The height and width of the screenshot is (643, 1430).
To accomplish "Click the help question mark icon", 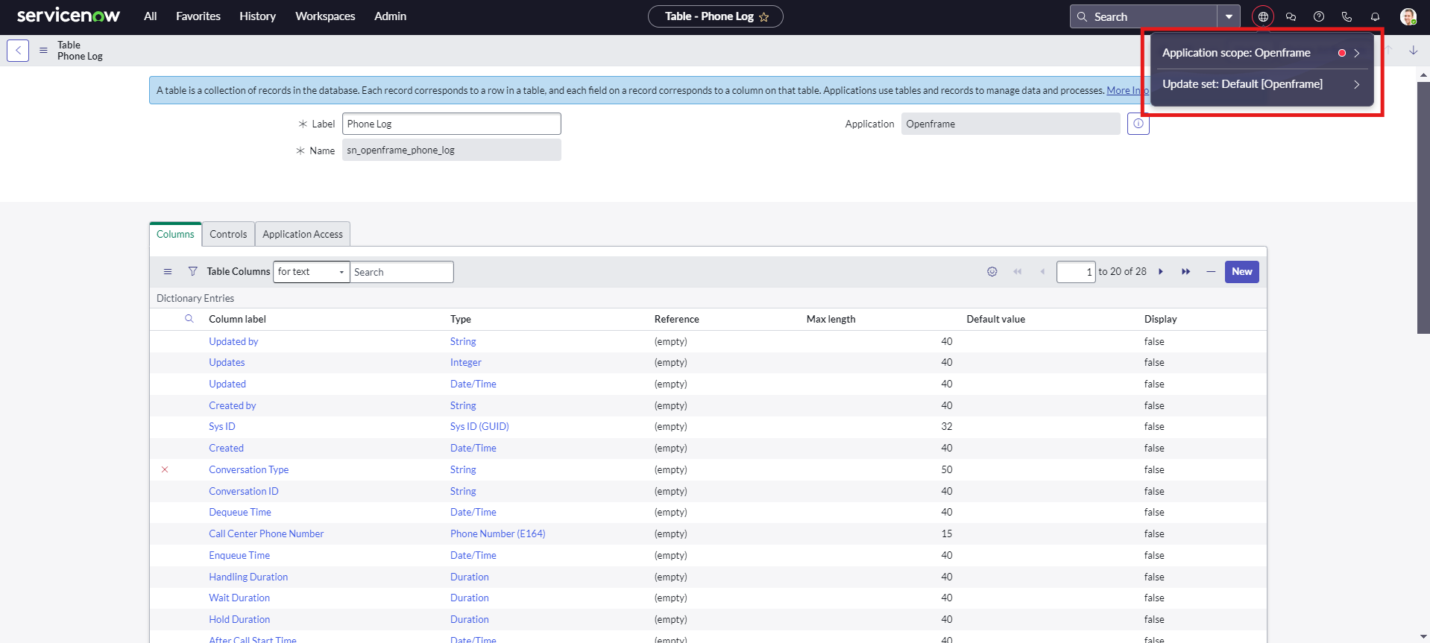I will coord(1319,16).
